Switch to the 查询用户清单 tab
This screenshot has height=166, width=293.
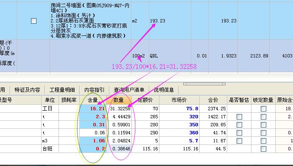129,90
